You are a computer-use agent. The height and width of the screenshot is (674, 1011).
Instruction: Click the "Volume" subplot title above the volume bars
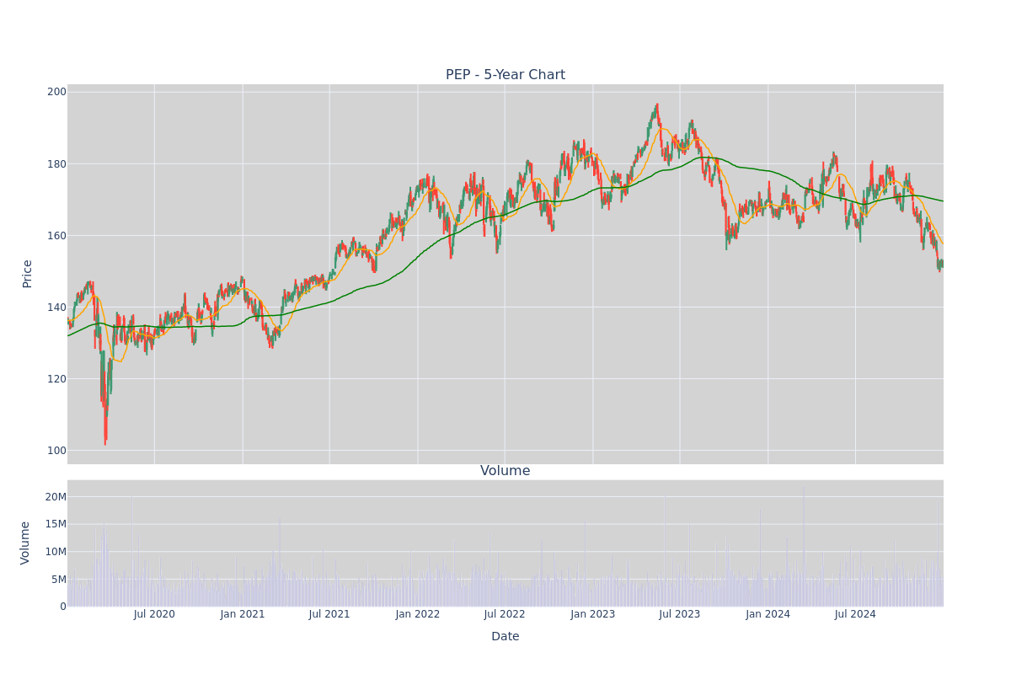505,471
